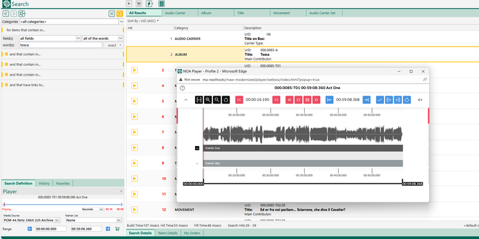
Task: Change the Sort By UID (ASC) option
Action: tap(143, 21)
